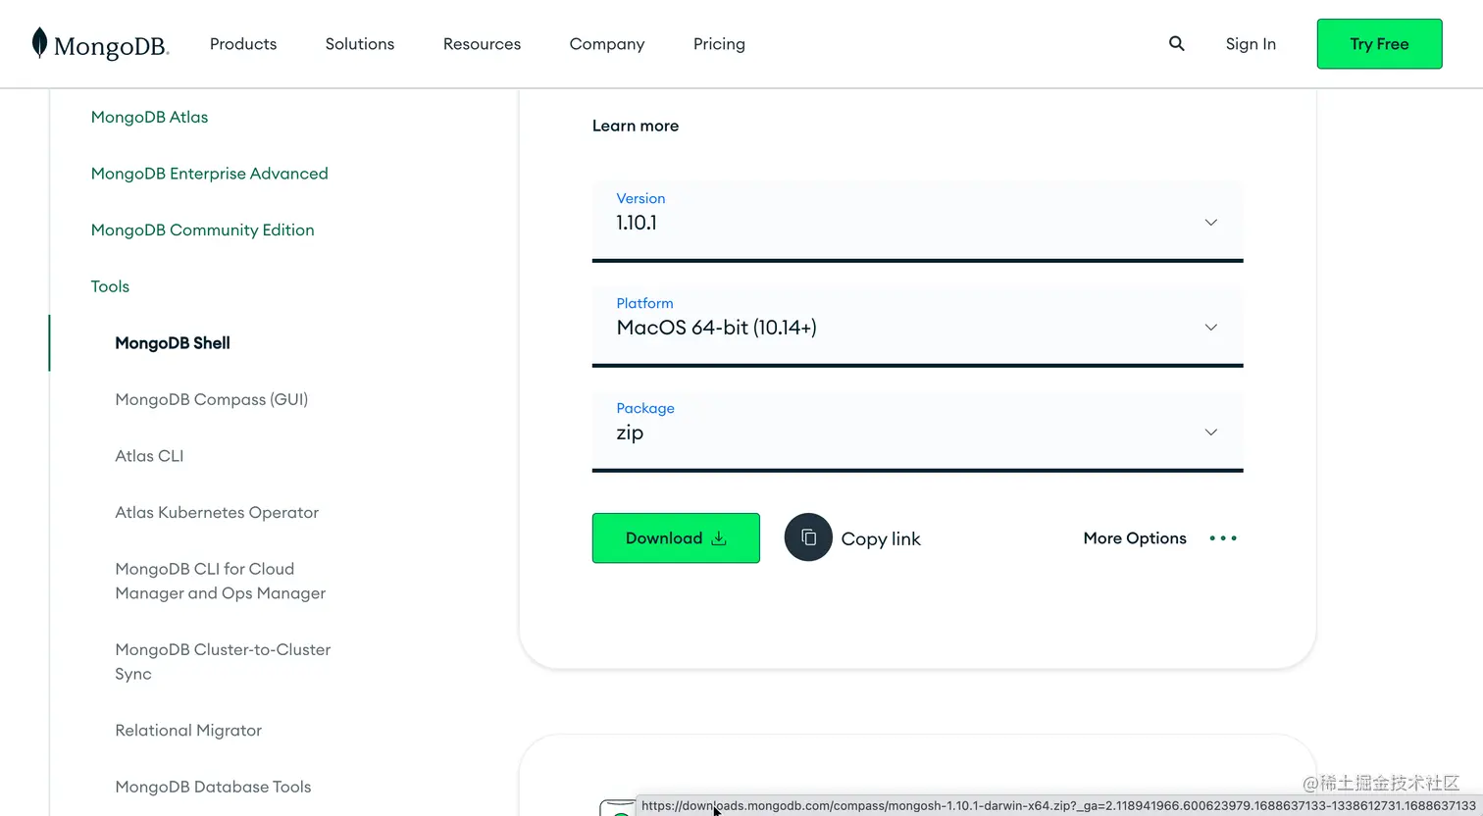Go to the Pricing page
The height and width of the screenshot is (816, 1483).
pyautogui.click(x=719, y=44)
